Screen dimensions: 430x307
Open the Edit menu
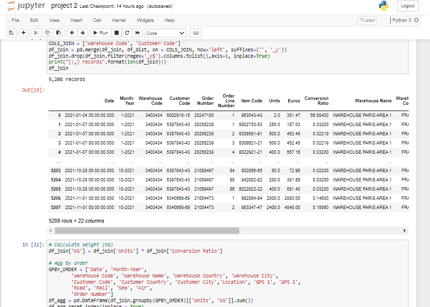tap(34, 20)
